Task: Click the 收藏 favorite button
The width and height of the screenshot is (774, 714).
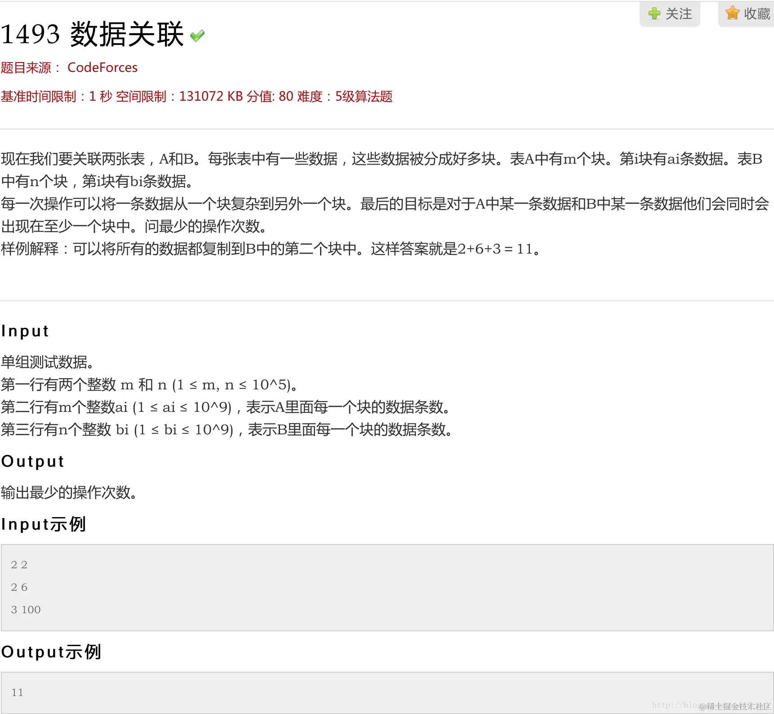Action: (x=747, y=14)
